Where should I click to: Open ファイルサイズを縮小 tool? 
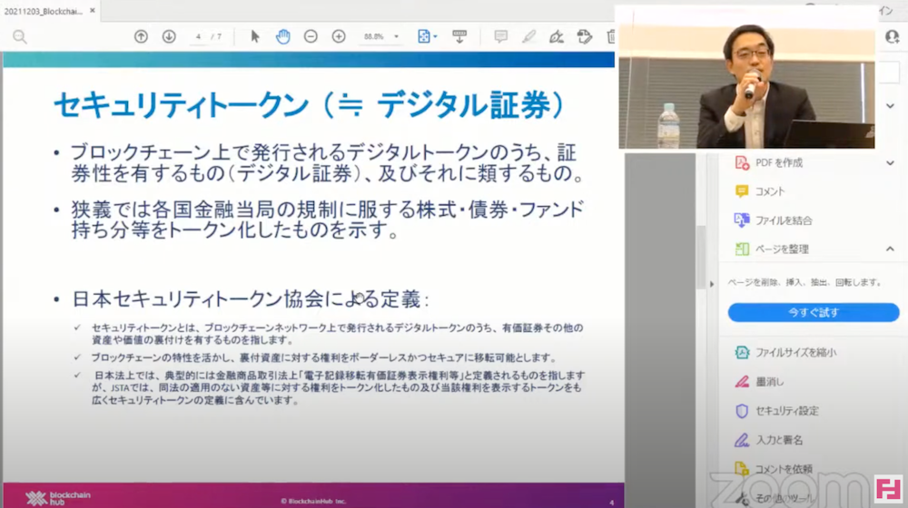tap(785, 352)
